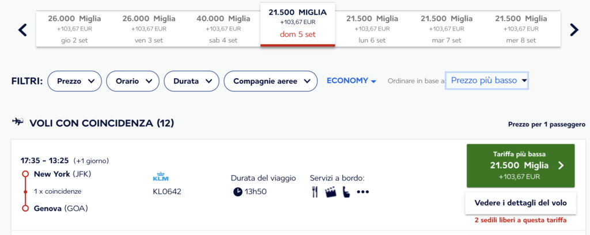Select the green Tariffa più bassa fare button
590x235 pixels.
tap(520, 165)
